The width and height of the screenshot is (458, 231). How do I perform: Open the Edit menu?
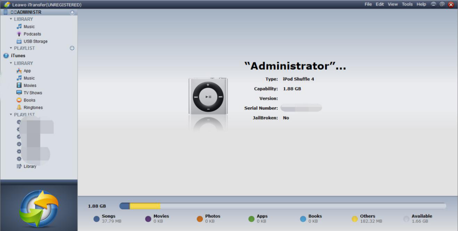click(380, 4)
